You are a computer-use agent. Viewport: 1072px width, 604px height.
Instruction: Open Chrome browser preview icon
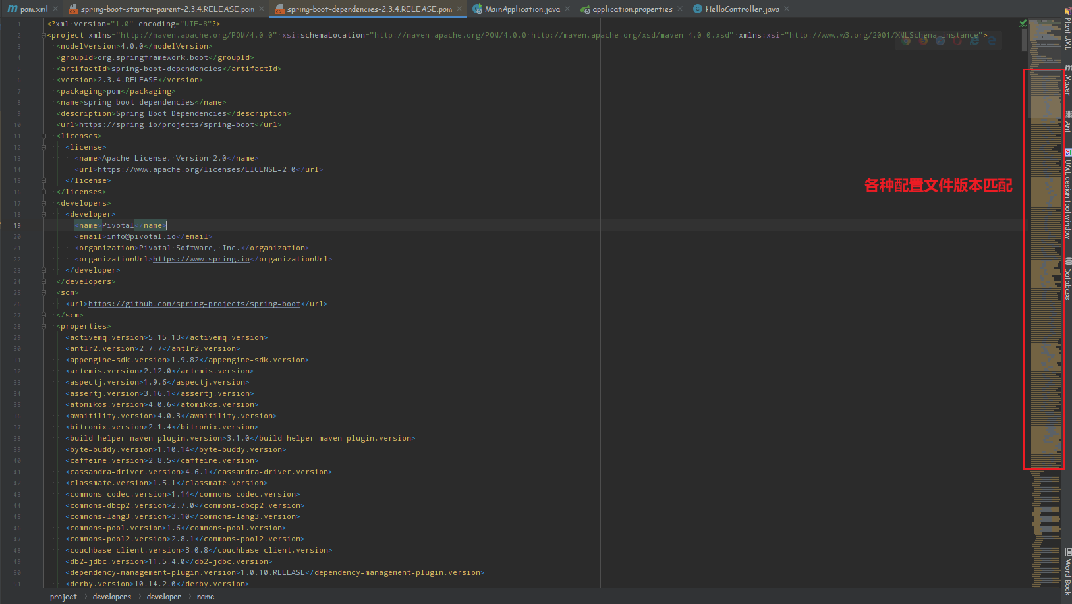coord(906,41)
